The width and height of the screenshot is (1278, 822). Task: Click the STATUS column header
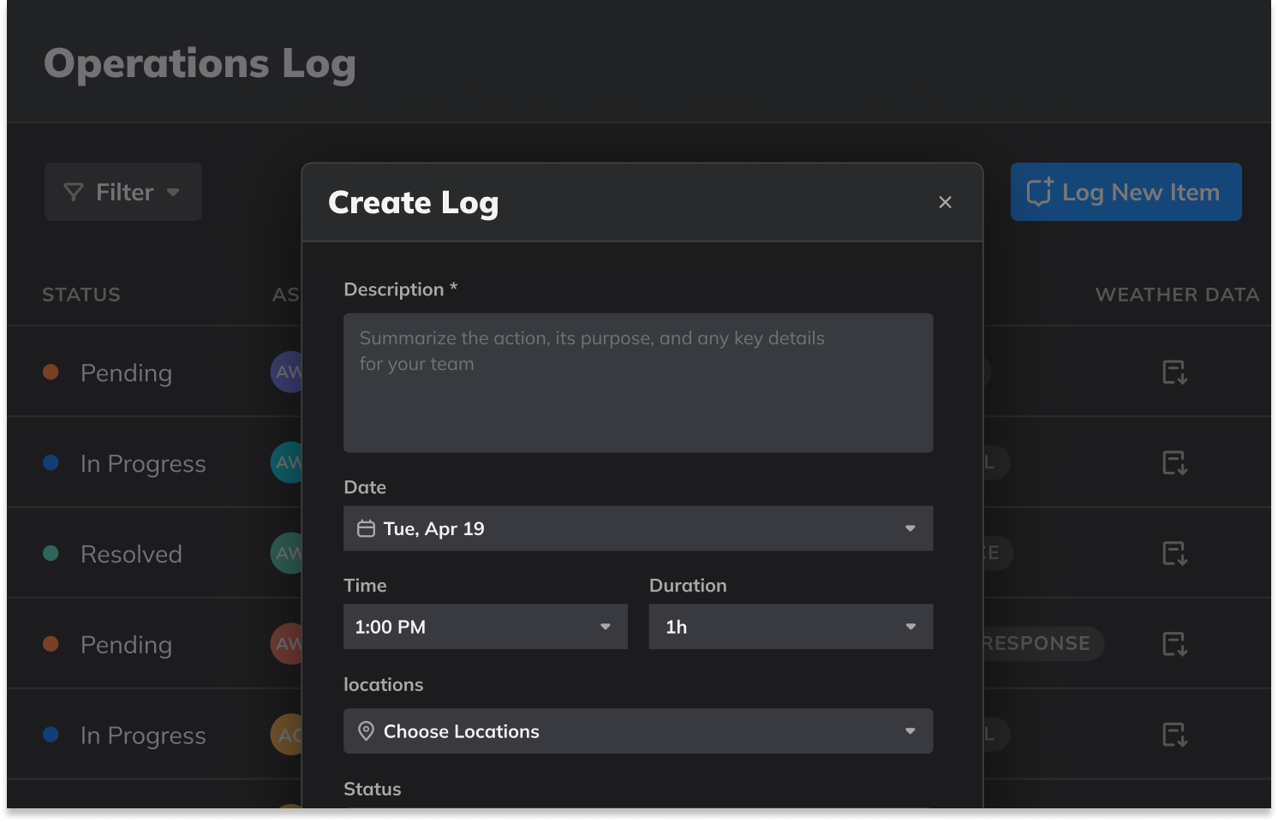(x=81, y=295)
